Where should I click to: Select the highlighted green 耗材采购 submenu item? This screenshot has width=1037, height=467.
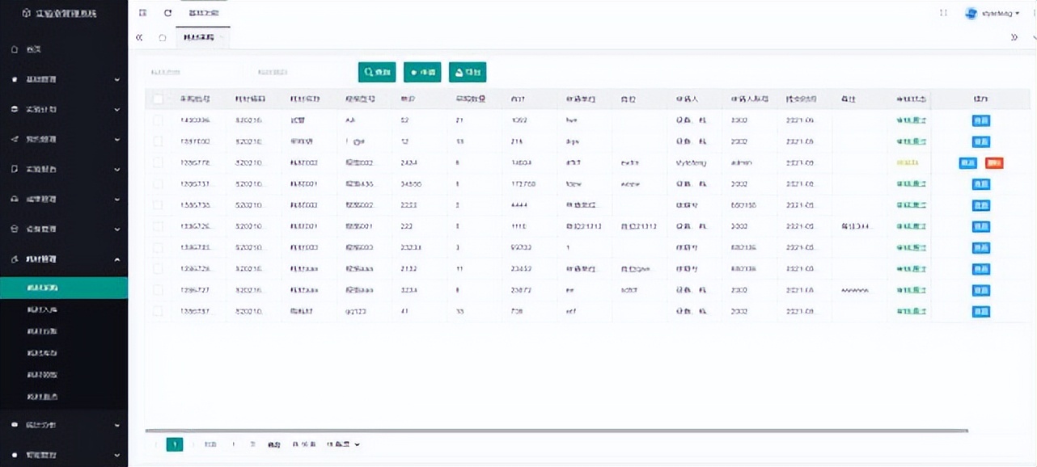[x=64, y=288]
